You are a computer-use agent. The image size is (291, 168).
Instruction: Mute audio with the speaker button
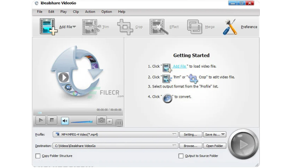pyautogui.click(x=65, y=121)
